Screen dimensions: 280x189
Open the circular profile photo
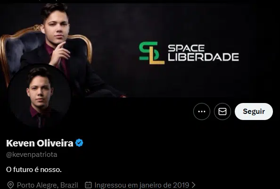point(40,96)
